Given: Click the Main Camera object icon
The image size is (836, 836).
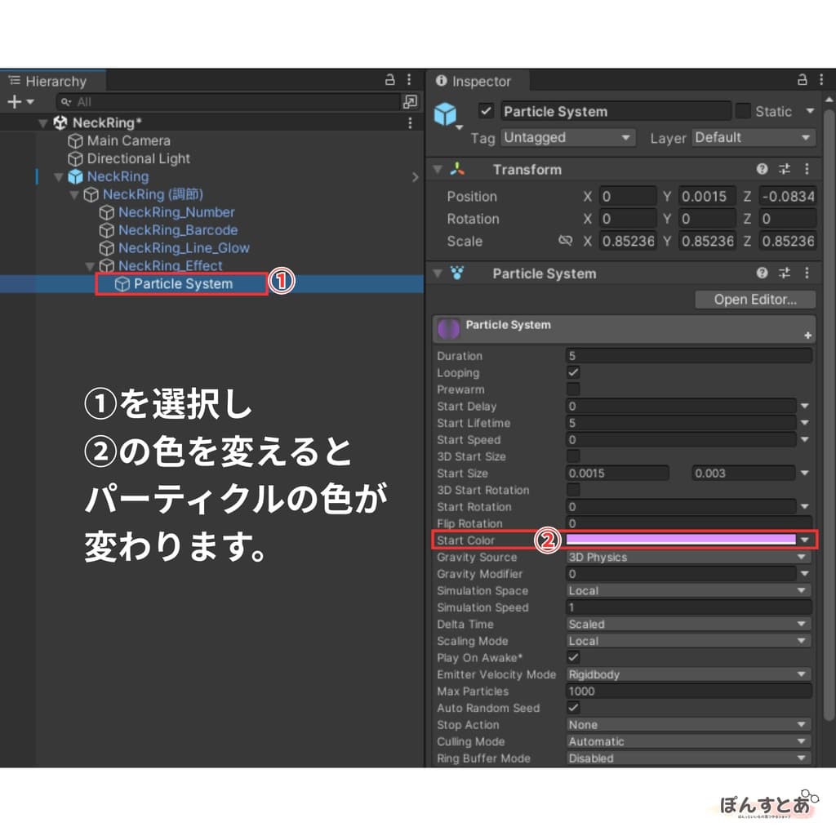Looking at the screenshot, I should coord(75,140).
